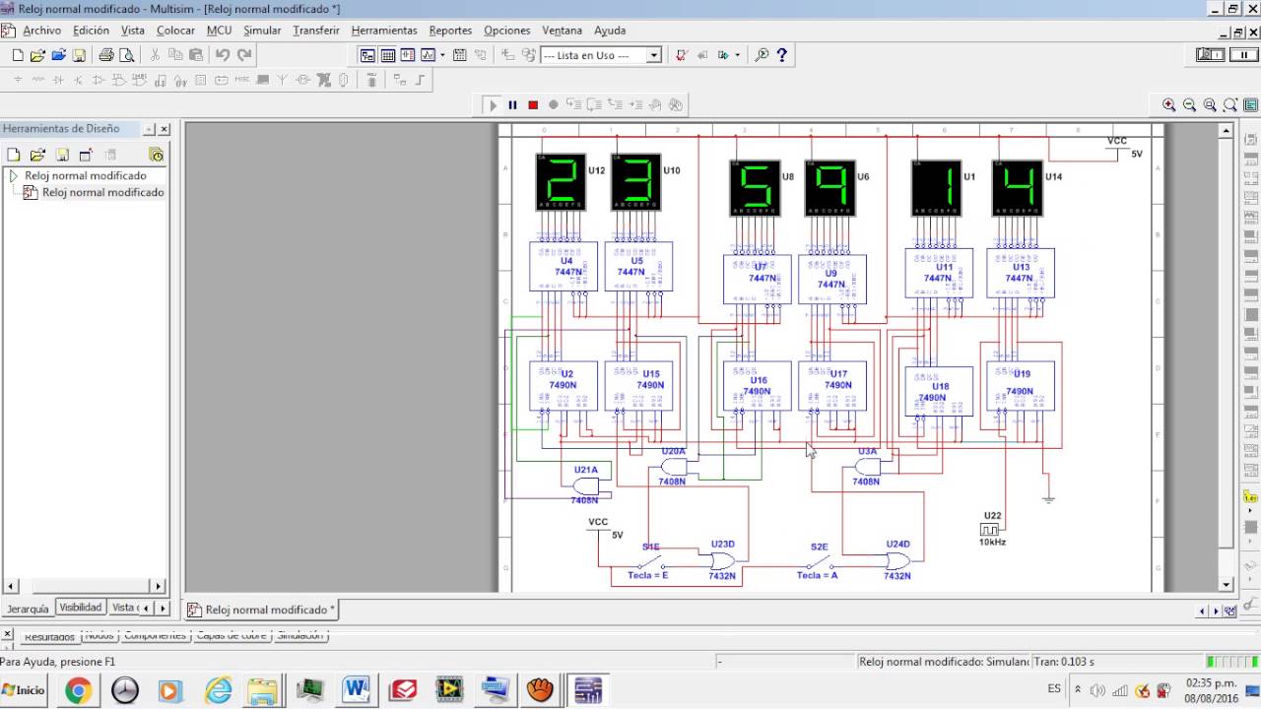Open the Archivo menu
The height and width of the screenshot is (709, 1261).
(42, 31)
